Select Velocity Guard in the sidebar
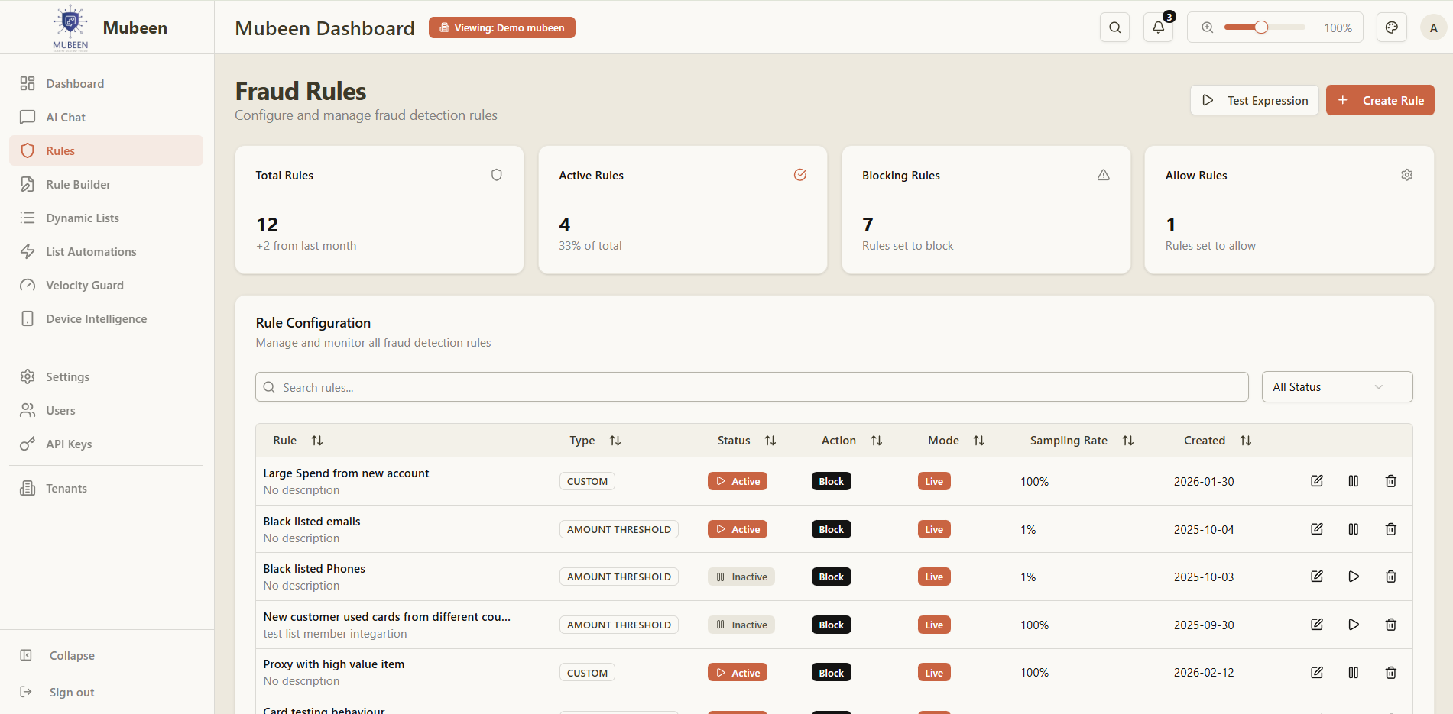This screenshot has width=1453, height=714. pyautogui.click(x=84, y=285)
